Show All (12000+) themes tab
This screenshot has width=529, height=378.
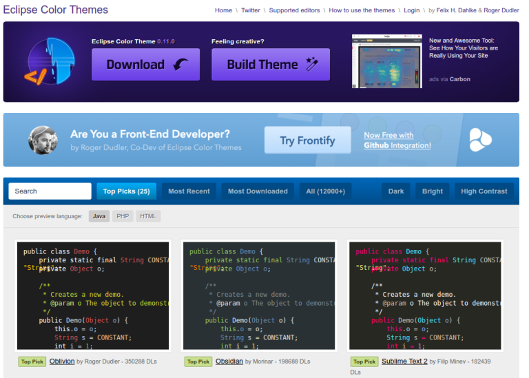tap(326, 191)
